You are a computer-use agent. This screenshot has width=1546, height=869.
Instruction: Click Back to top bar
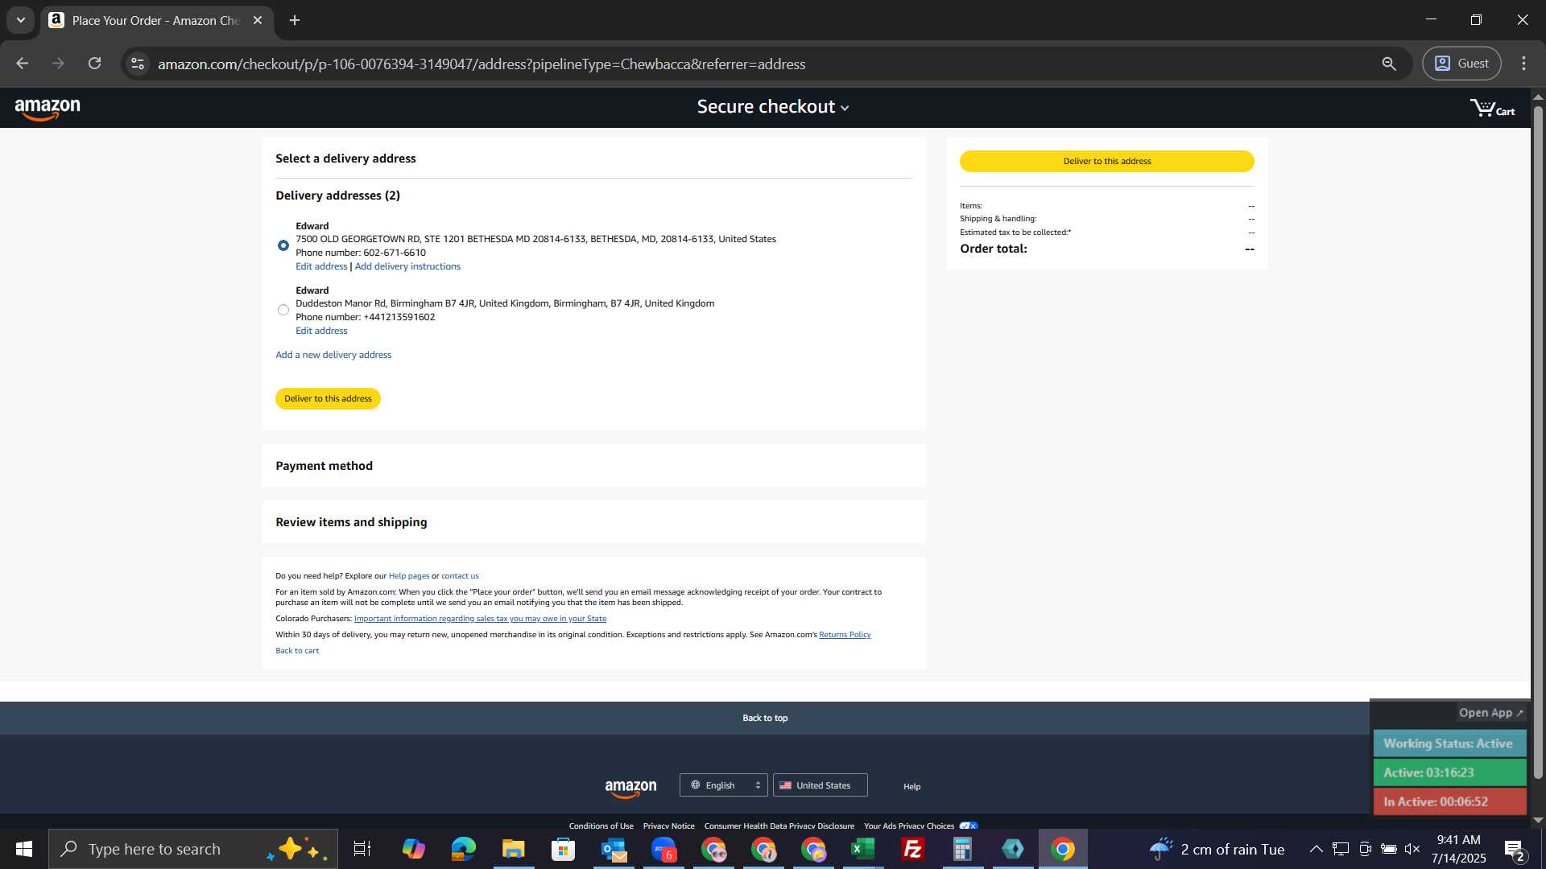(765, 718)
